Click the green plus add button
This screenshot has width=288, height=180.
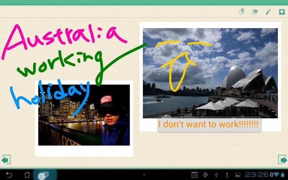pyautogui.click(x=282, y=12)
